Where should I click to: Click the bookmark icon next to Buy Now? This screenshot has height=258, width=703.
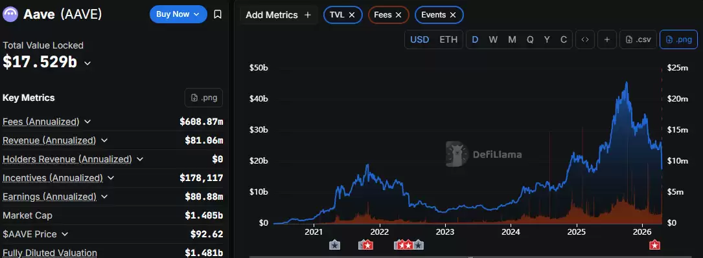[218, 14]
